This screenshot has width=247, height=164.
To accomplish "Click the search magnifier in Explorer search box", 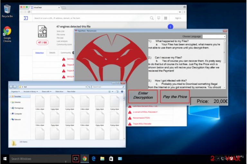I will (x=123, y=87).
